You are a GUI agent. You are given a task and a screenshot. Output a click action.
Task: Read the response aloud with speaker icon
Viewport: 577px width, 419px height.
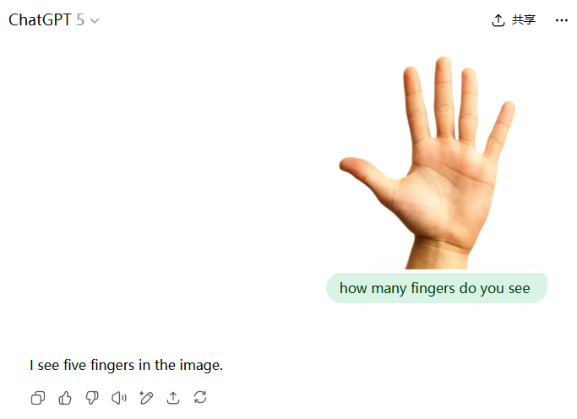119,398
